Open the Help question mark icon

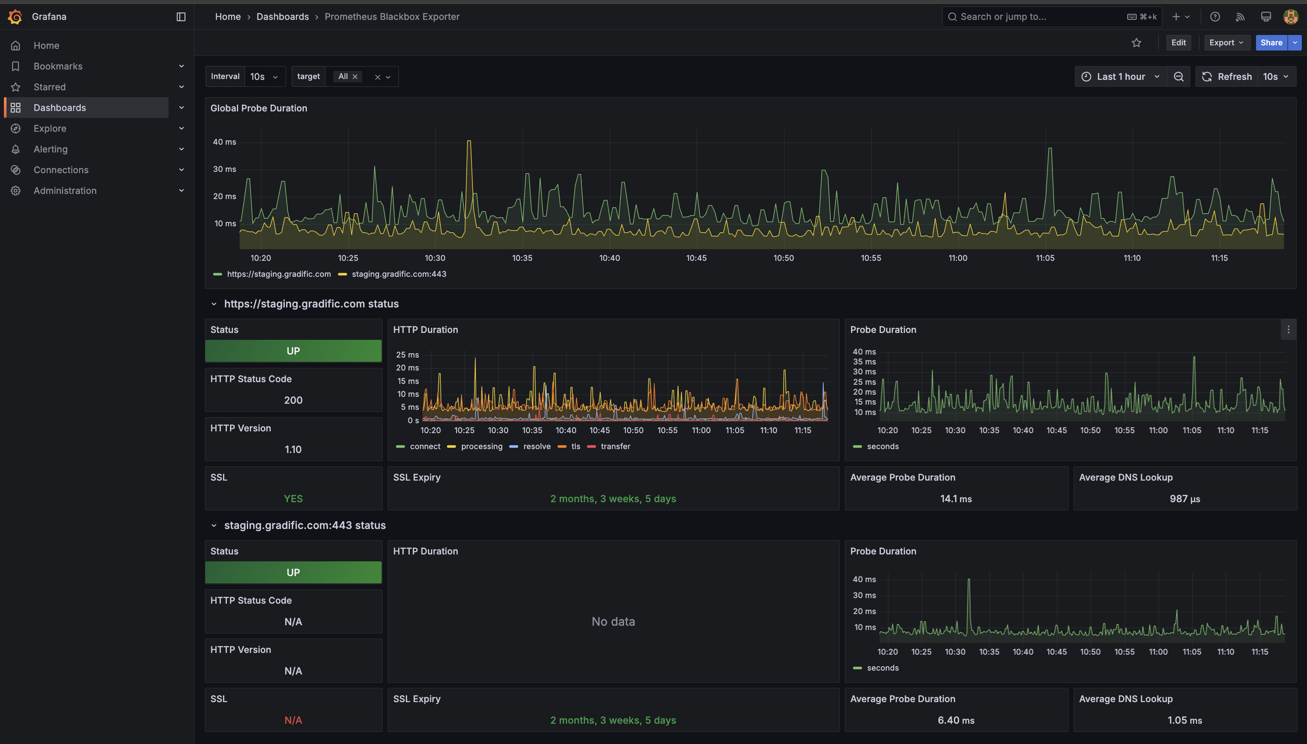click(1215, 17)
